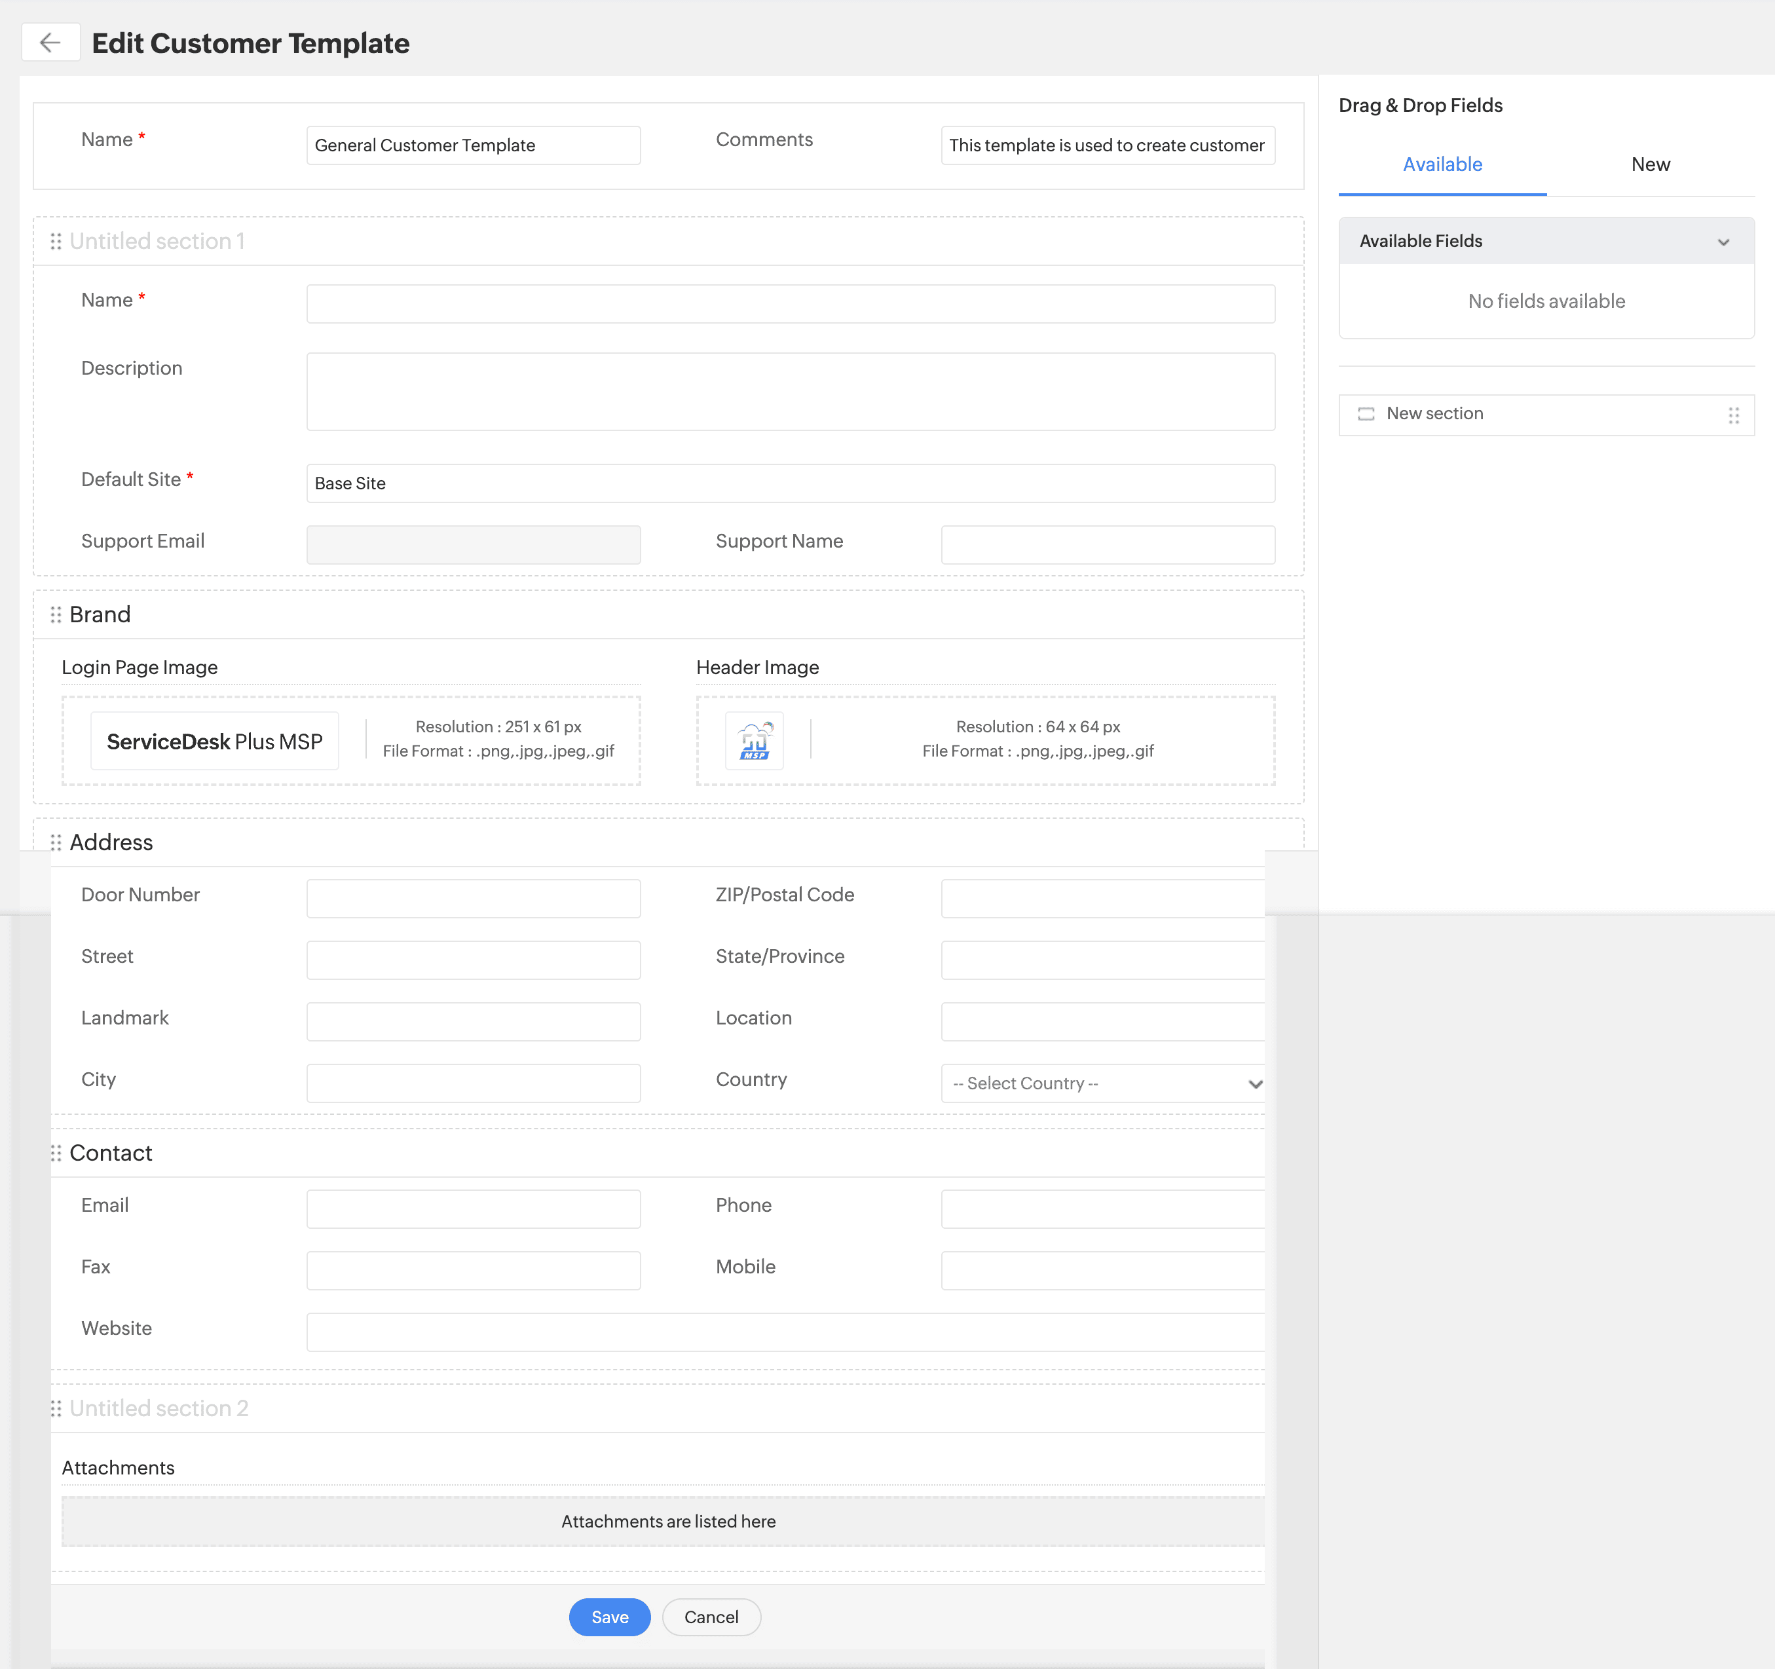Click the ZIP/Postal Code field
The height and width of the screenshot is (1669, 1775).
1102,898
